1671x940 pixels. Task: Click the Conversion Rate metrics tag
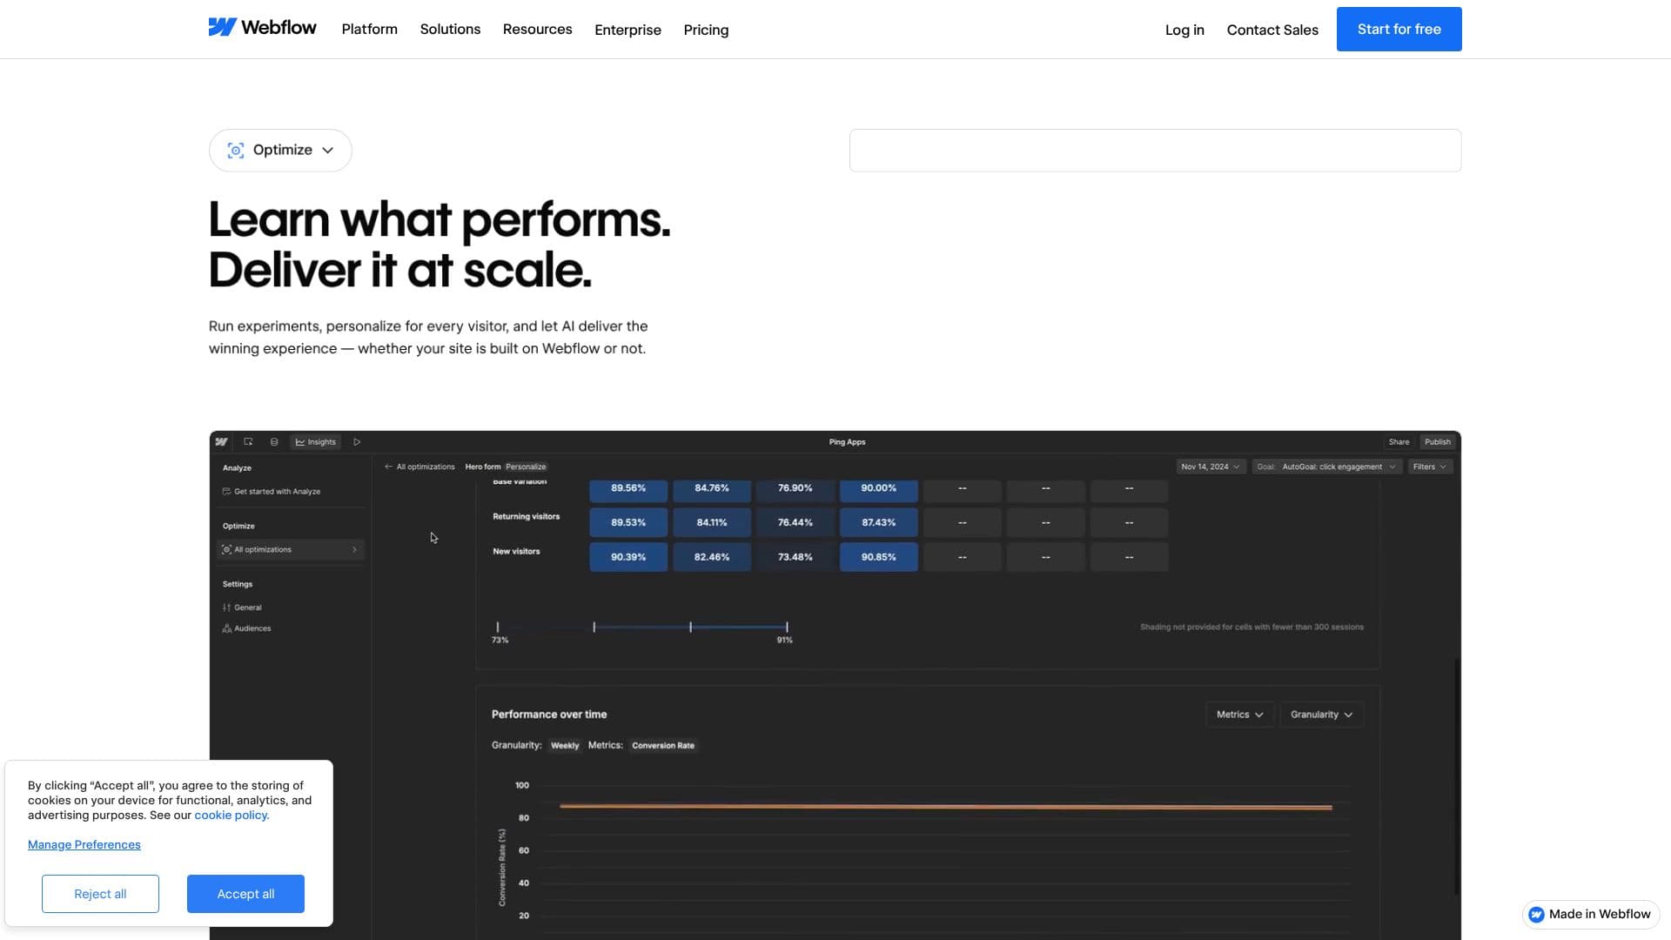pyautogui.click(x=663, y=746)
